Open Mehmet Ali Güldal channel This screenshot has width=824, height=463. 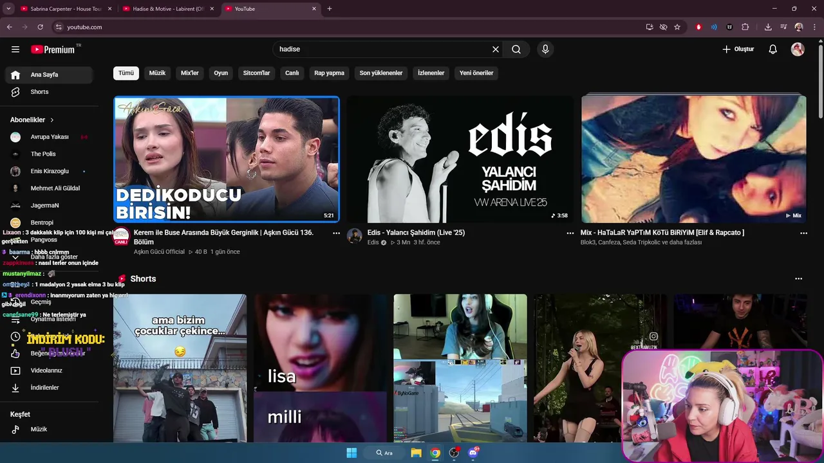point(49,188)
